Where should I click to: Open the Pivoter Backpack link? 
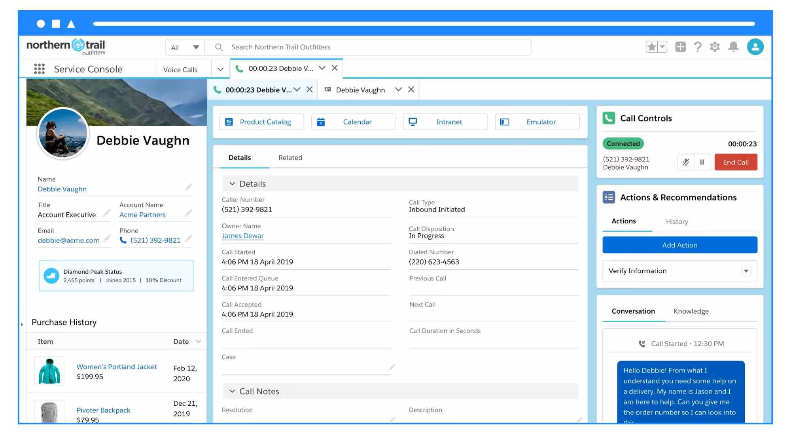tap(103, 410)
